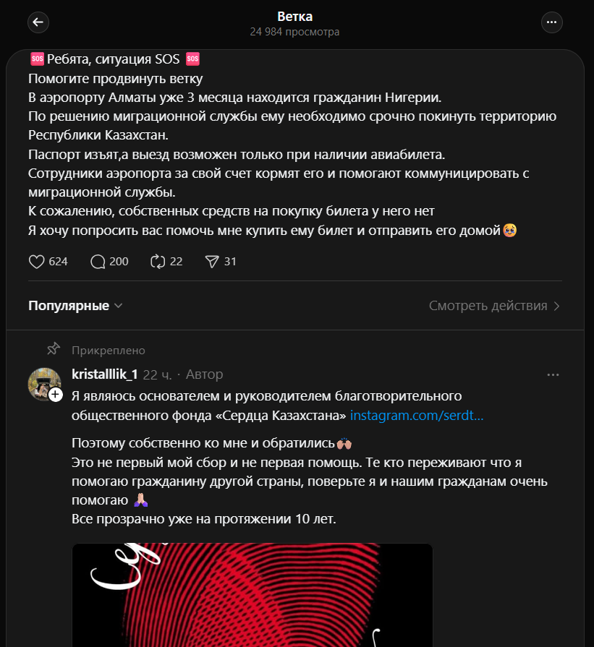Click the 624 likes count
The image size is (594, 647).
coord(58,262)
